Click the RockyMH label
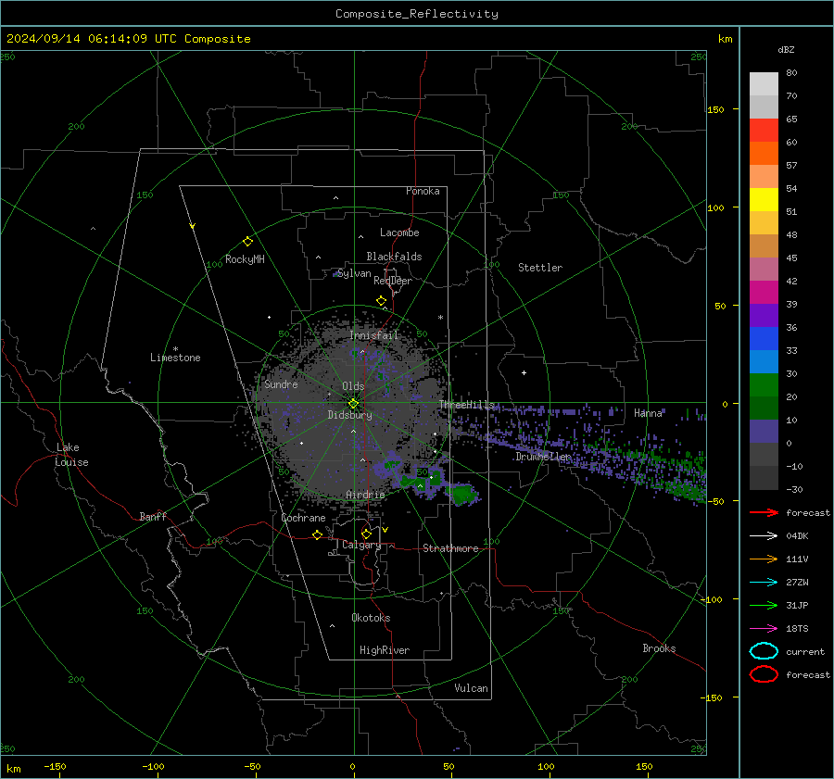This screenshot has height=779, width=834. point(245,259)
